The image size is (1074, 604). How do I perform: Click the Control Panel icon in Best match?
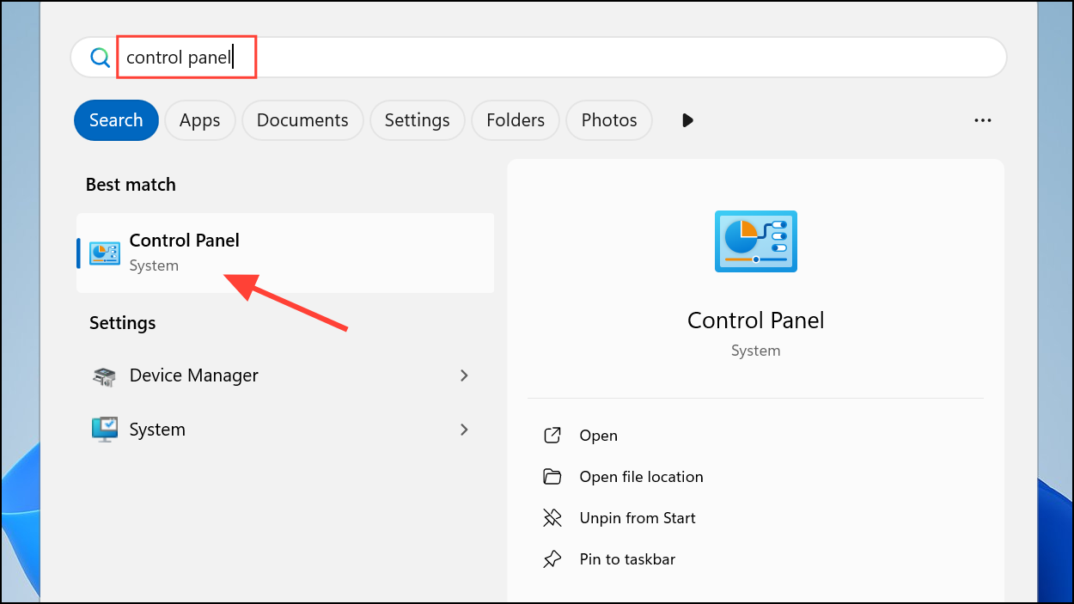(105, 253)
